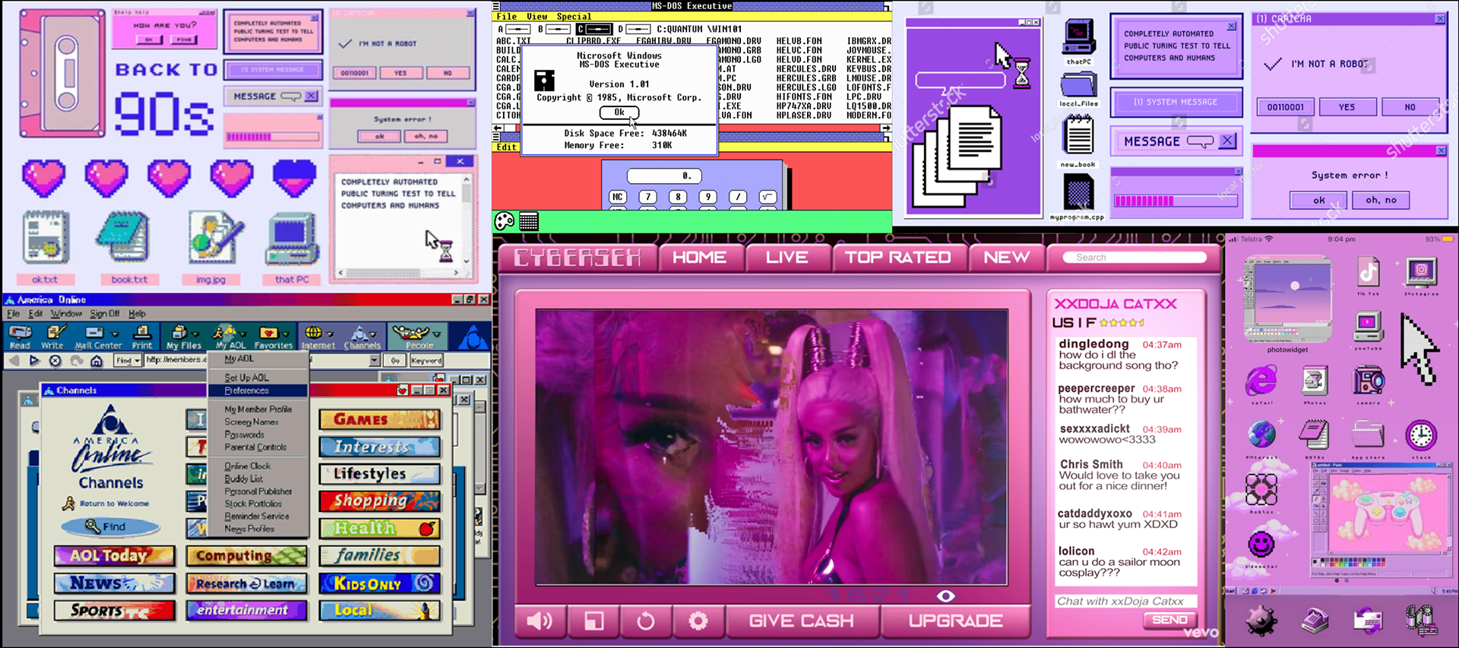The image size is (1459, 648).
Task: Open the clock app on phone screen
Action: (1421, 435)
